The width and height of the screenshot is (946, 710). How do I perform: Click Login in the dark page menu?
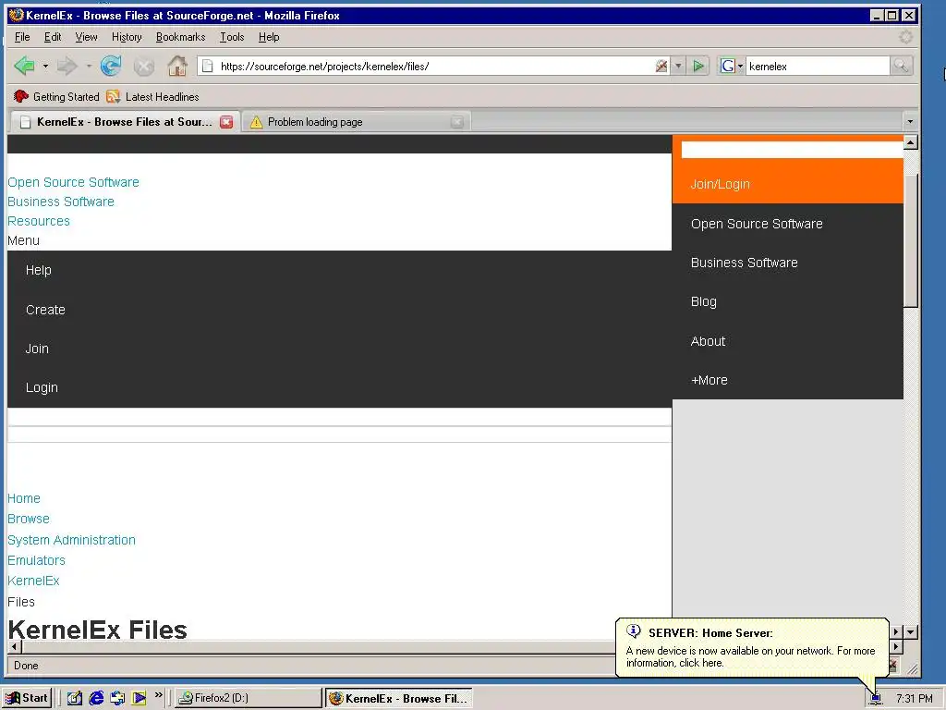pyautogui.click(x=42, y=387)
